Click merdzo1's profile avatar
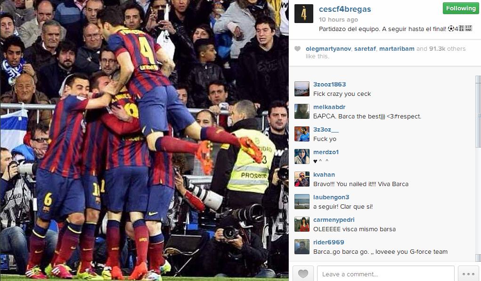The image size is (481, 281). click(302, 156)
